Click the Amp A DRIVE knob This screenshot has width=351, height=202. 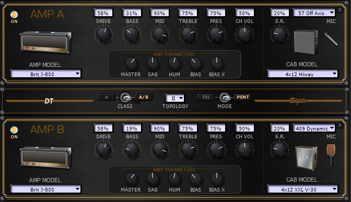coord(103,34)
